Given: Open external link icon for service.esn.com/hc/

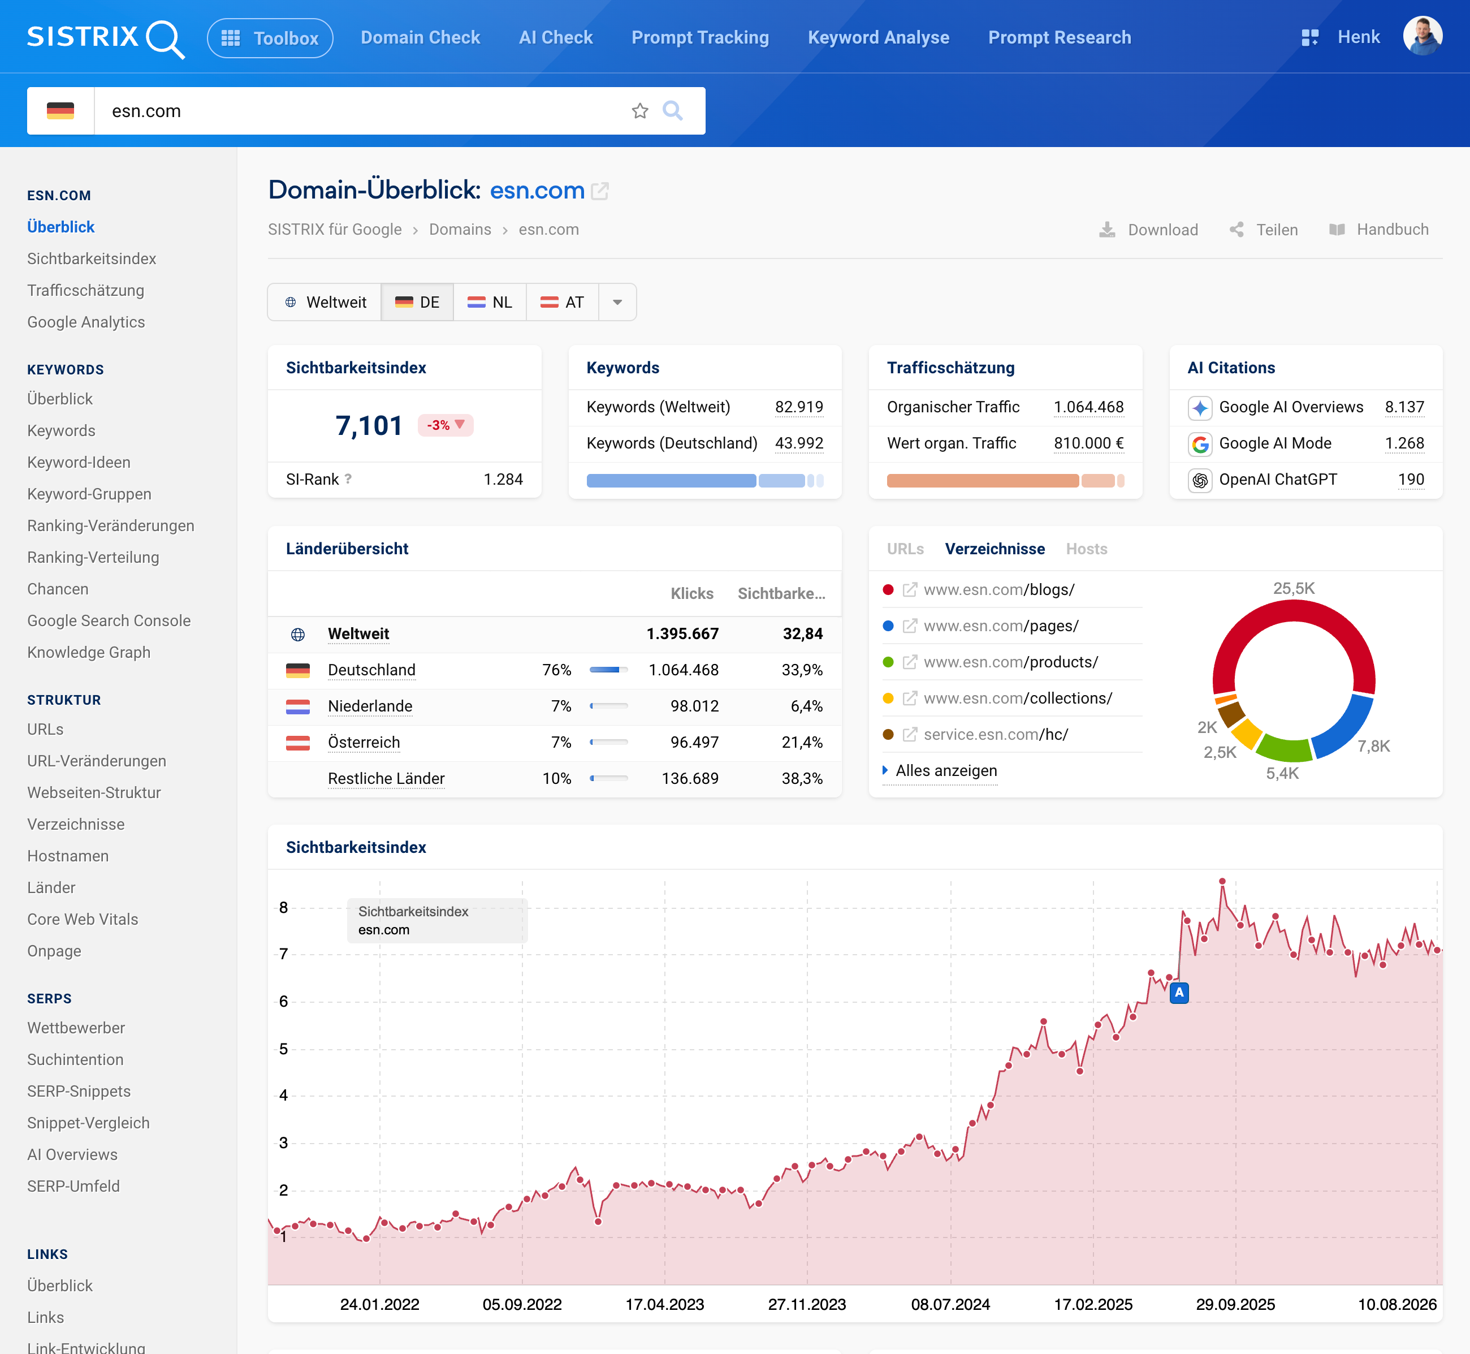Looking at the screenshot, I should pyautogui.click(x=910, y=734).
